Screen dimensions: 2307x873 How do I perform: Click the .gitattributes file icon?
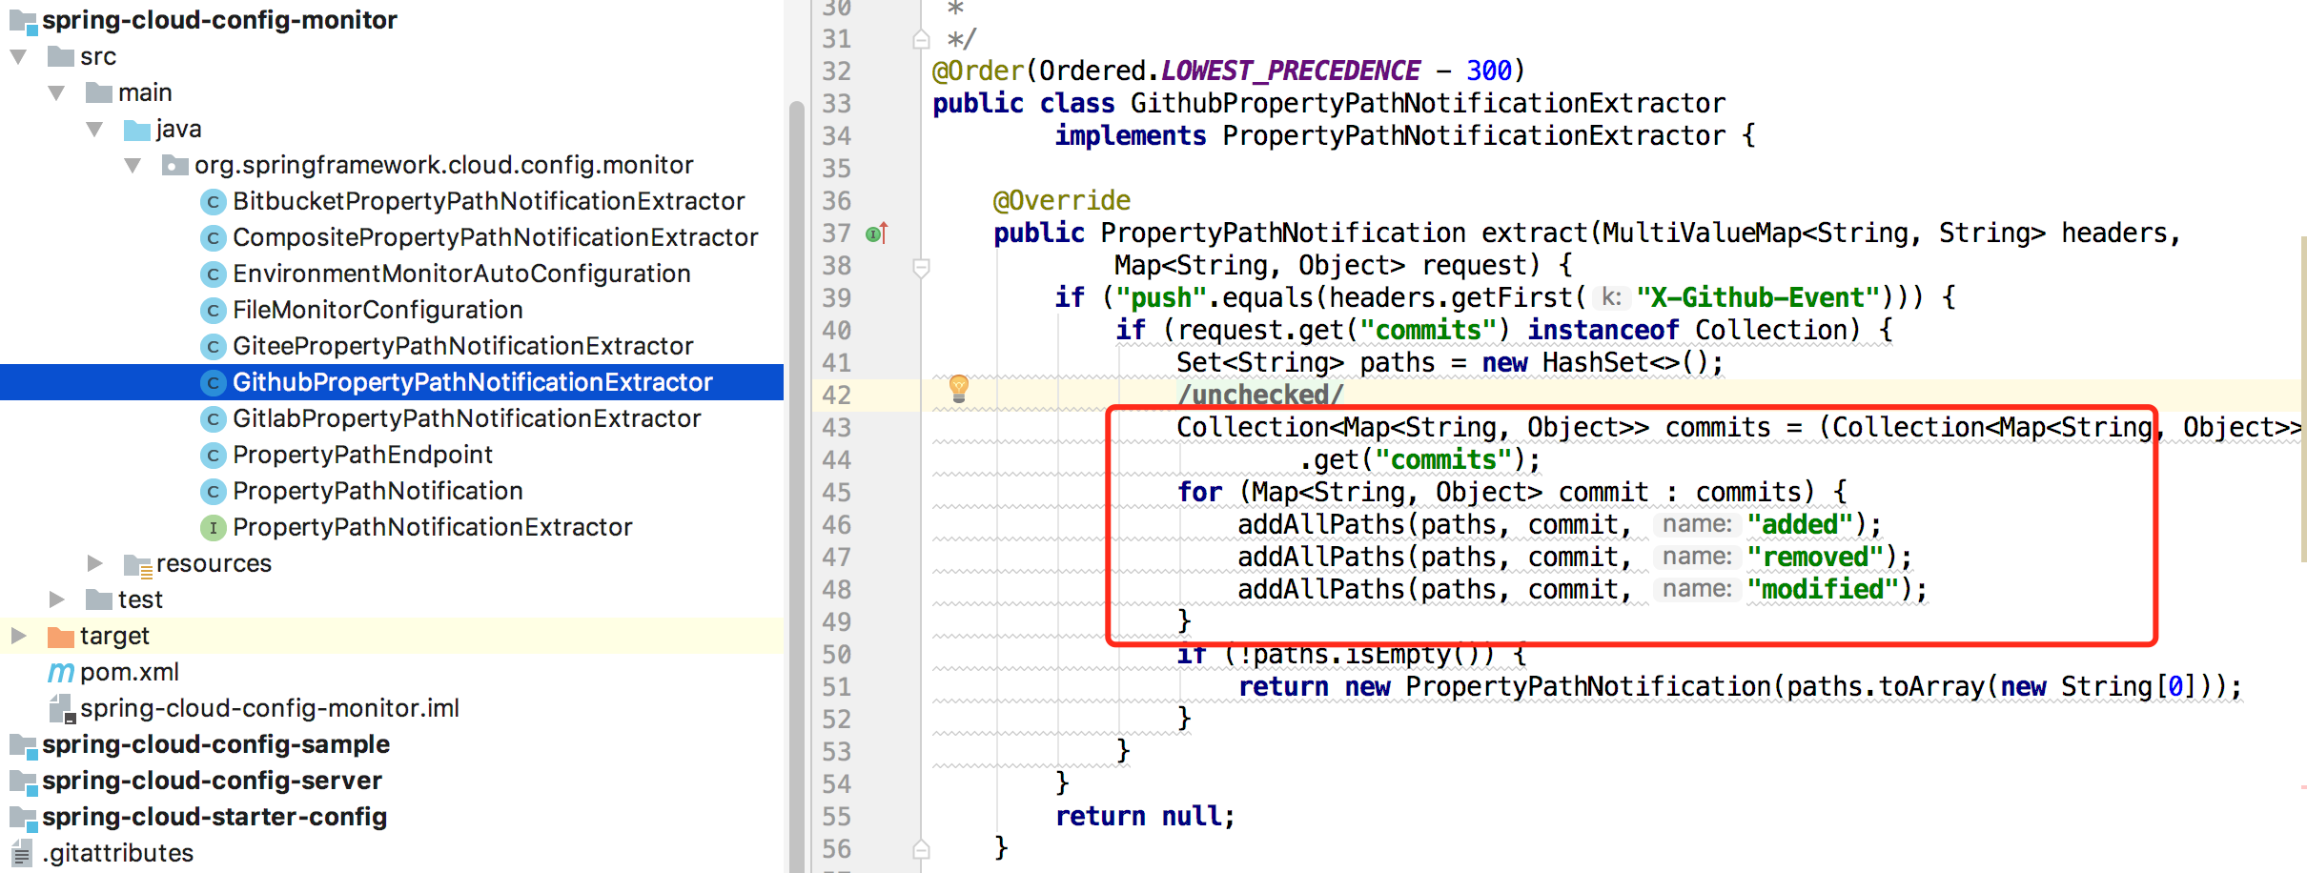pyautogui.click(x=22, y=853)
